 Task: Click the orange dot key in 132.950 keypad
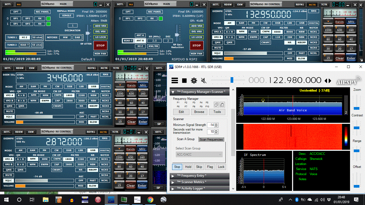tap(328, 22)
